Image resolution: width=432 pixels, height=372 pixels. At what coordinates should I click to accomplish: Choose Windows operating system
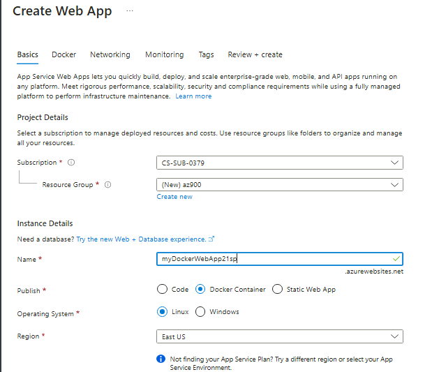(201, 312)
